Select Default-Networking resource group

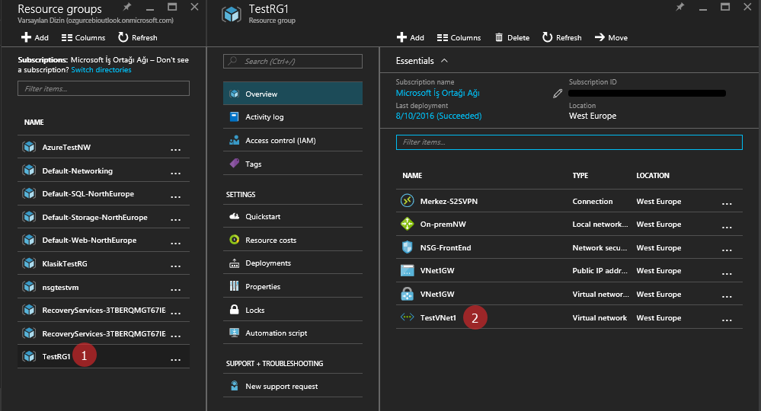tap(104, 170)
